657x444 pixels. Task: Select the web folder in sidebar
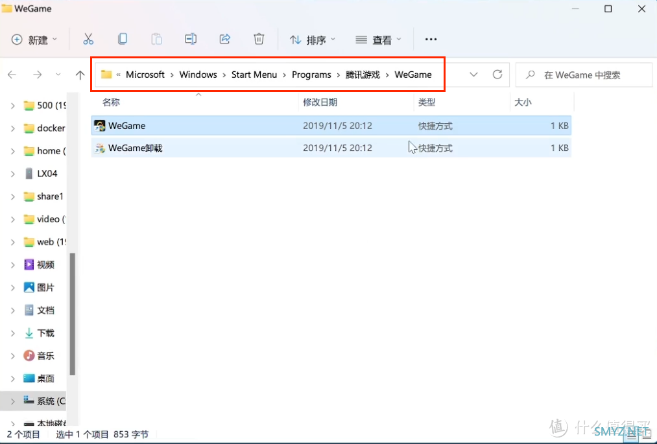point(45,242)
